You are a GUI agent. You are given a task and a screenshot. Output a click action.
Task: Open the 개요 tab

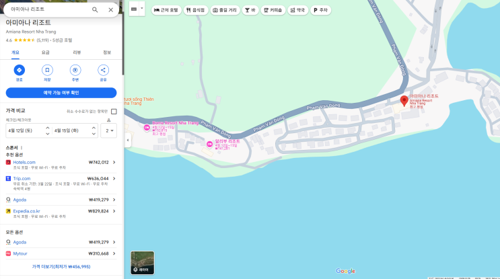(x=15, y=52)
